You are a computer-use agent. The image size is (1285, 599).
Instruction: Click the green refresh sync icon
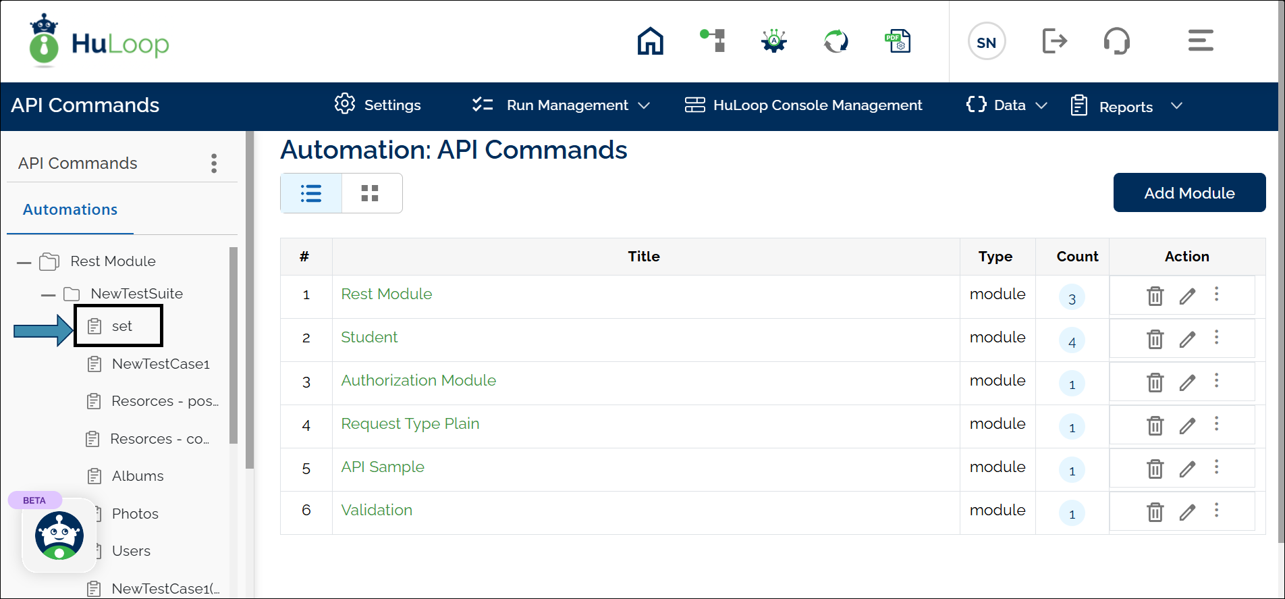point(836,41)
